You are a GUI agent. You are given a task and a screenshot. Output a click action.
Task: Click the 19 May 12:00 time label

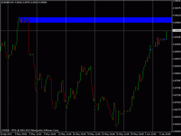pos(94,134)
